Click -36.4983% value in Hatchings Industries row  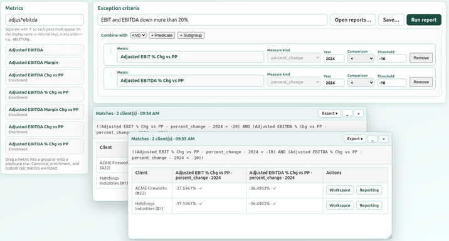pos(260,203)
